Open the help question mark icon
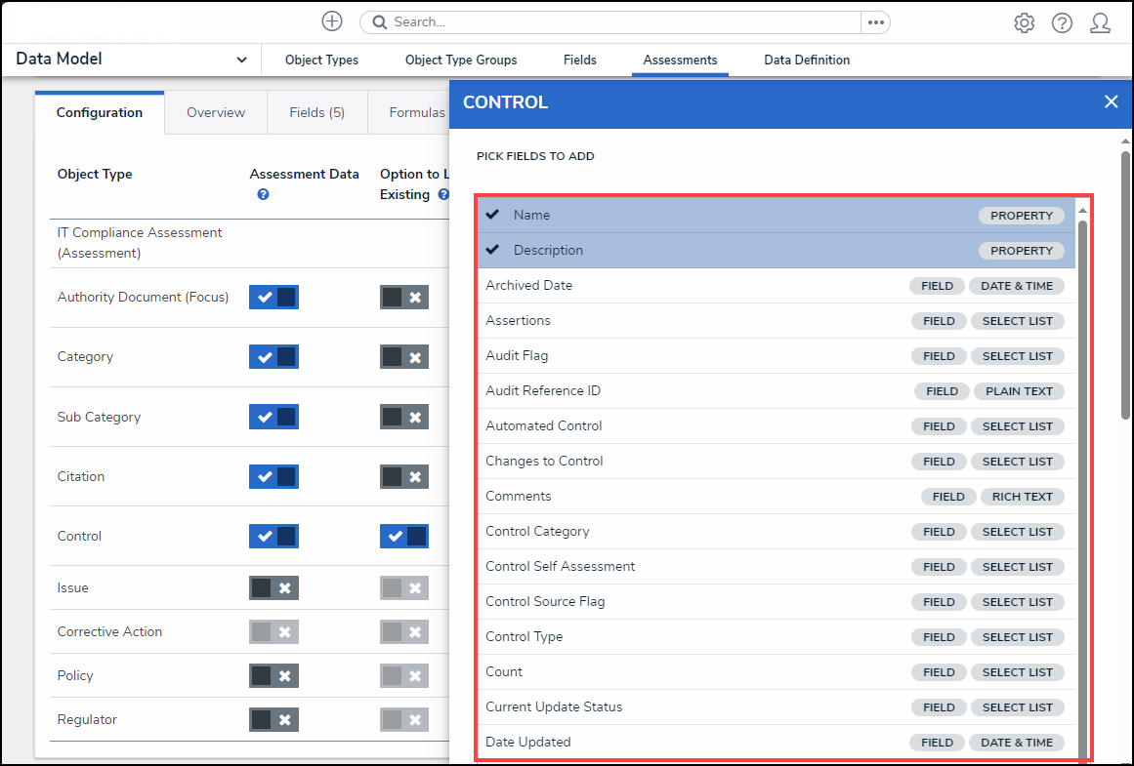Screen dimensions: 1134x766 [1062, 22]
